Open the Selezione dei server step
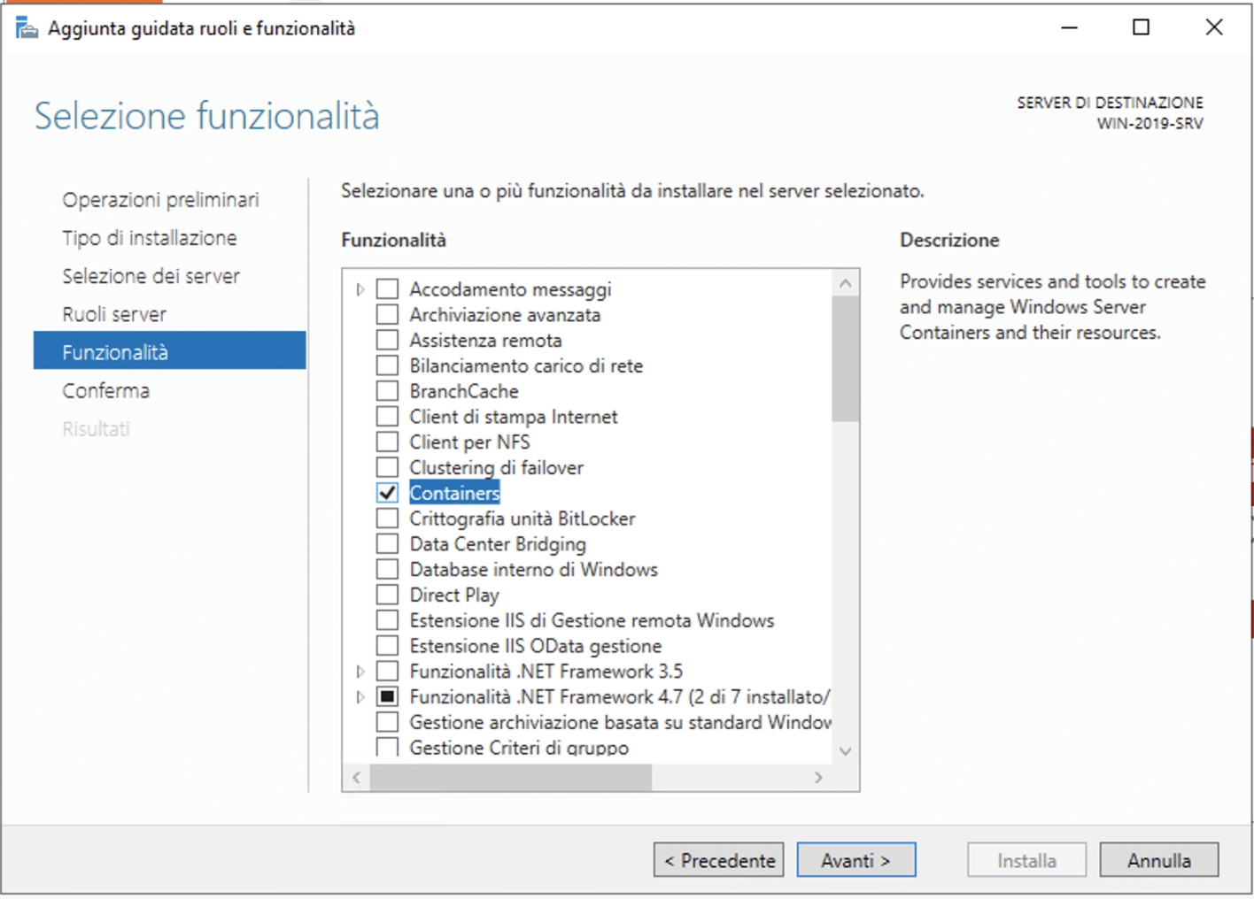Image resolution: width=1254 pixels, height=899 pixels. pyautogui.click(x=151, y=276)
